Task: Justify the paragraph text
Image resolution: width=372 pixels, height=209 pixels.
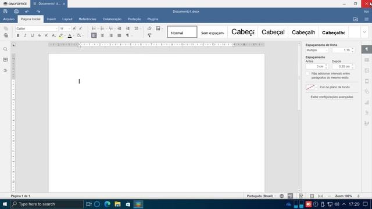Action: (x=119, y=35)
